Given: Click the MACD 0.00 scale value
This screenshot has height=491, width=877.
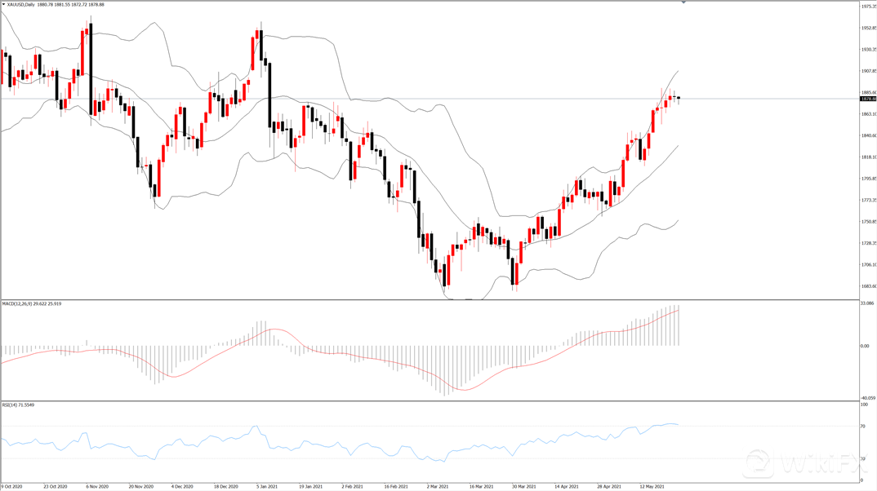Looking at the screenshot, I should pos(866,346).
